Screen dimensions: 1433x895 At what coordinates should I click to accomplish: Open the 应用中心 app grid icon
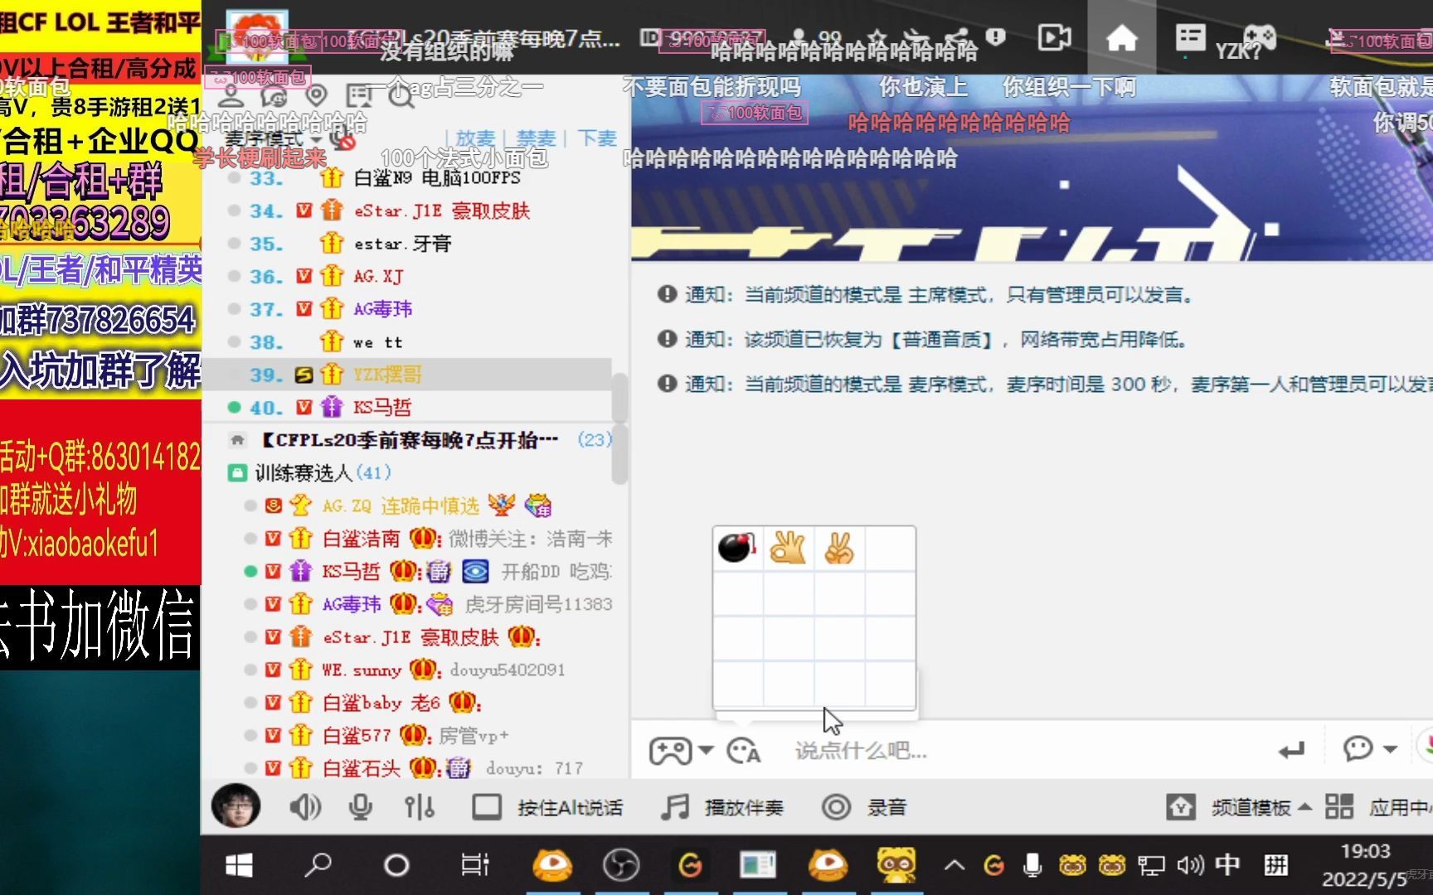pos(1339,806)
